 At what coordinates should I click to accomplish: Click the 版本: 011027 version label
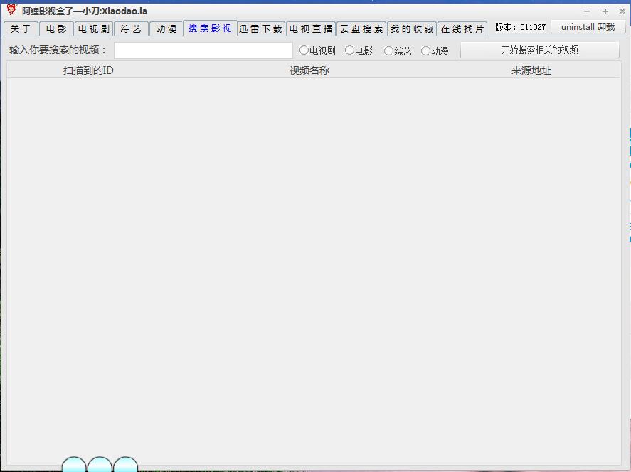(x=520, y=27)
